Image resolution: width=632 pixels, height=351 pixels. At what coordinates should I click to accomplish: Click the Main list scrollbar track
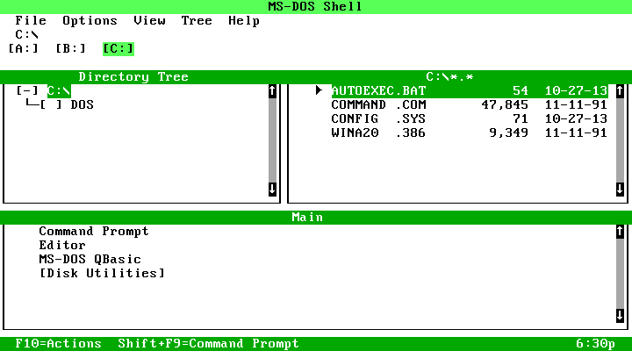[620, 274]
